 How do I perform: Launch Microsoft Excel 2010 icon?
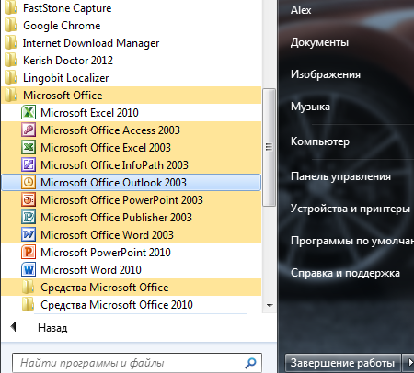(29, 112)
